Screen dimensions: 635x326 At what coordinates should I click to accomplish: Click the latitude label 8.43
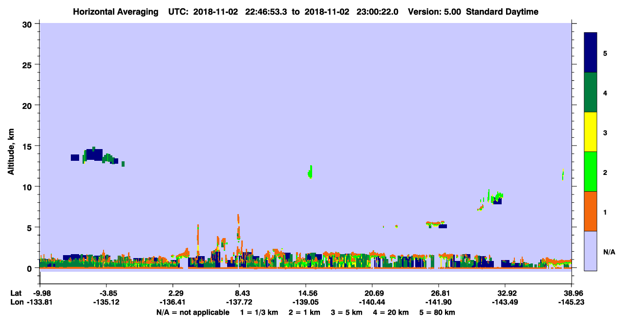(242, 293)
